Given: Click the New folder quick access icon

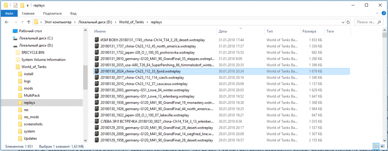Looking at the screenshot, I should click(22, 5).
